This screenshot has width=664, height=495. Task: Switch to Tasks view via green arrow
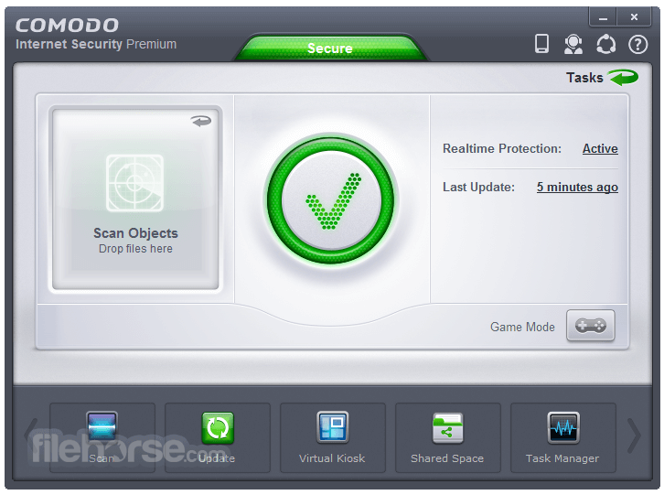pyautogui.click(x=623, y=78)
